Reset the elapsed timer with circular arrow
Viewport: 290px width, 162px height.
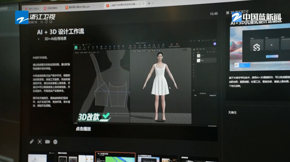46,22
